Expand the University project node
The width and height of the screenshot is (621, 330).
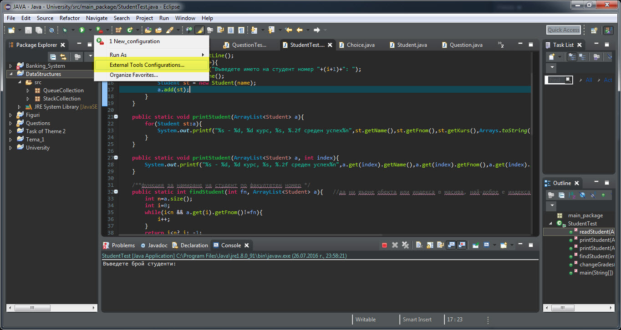11,148
